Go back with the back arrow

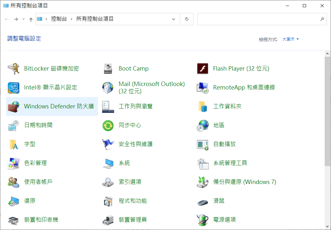point(7,19)
